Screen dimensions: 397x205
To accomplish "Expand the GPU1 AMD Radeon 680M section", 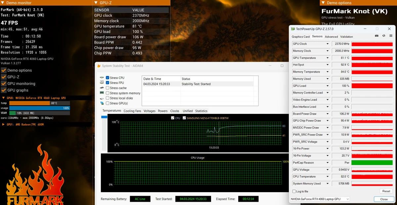I will click(3, 124).
